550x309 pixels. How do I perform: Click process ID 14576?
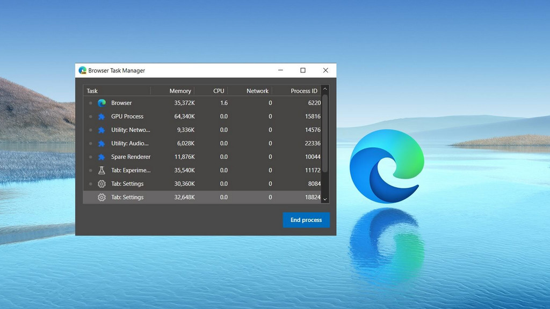(x=313, y=130)
